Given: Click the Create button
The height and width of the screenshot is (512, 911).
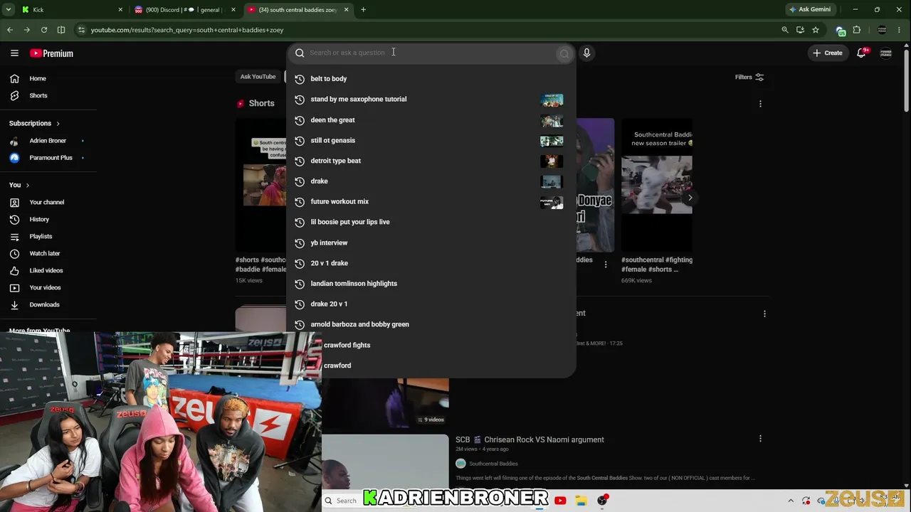Looking at the screenshot, I should click(x=828, y=53).
